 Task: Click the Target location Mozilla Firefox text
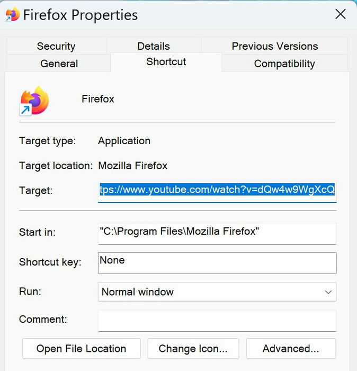point(132,165)
